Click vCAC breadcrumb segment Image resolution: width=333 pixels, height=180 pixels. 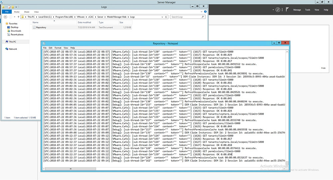click(x=91, y=17)
